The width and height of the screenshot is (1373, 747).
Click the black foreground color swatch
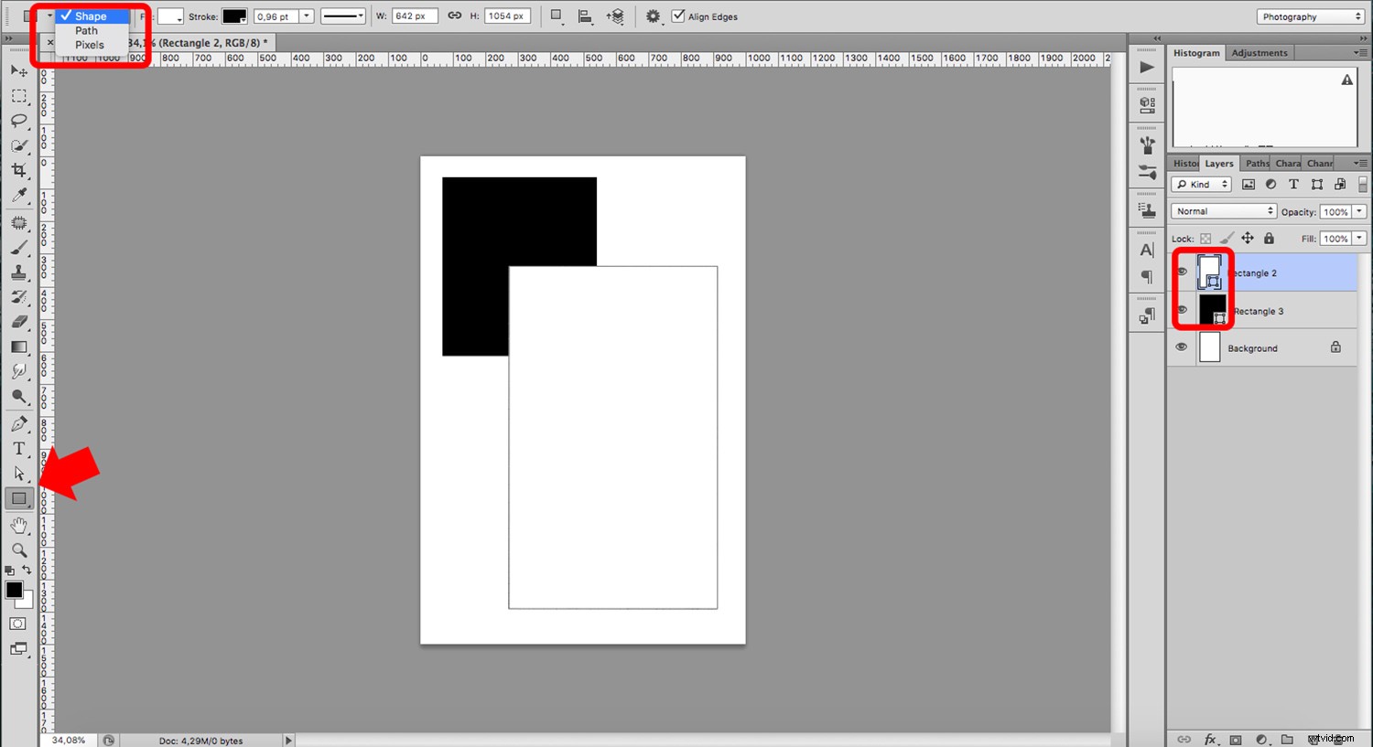click(x=13, y=592)
